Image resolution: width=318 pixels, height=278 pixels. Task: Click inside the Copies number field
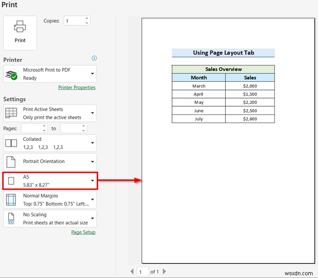pos(74,21)
